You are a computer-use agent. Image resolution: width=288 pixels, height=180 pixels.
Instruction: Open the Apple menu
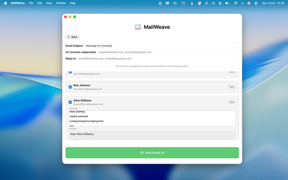[x=5, y=3]
